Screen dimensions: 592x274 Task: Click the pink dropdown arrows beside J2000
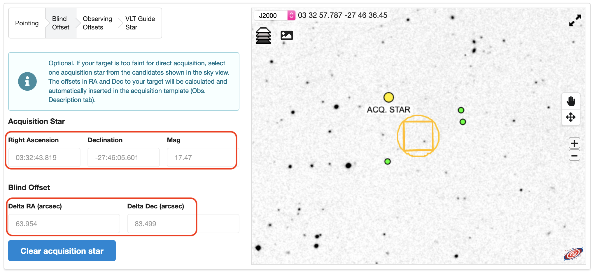pyautogui.click(x=291, y=15)
